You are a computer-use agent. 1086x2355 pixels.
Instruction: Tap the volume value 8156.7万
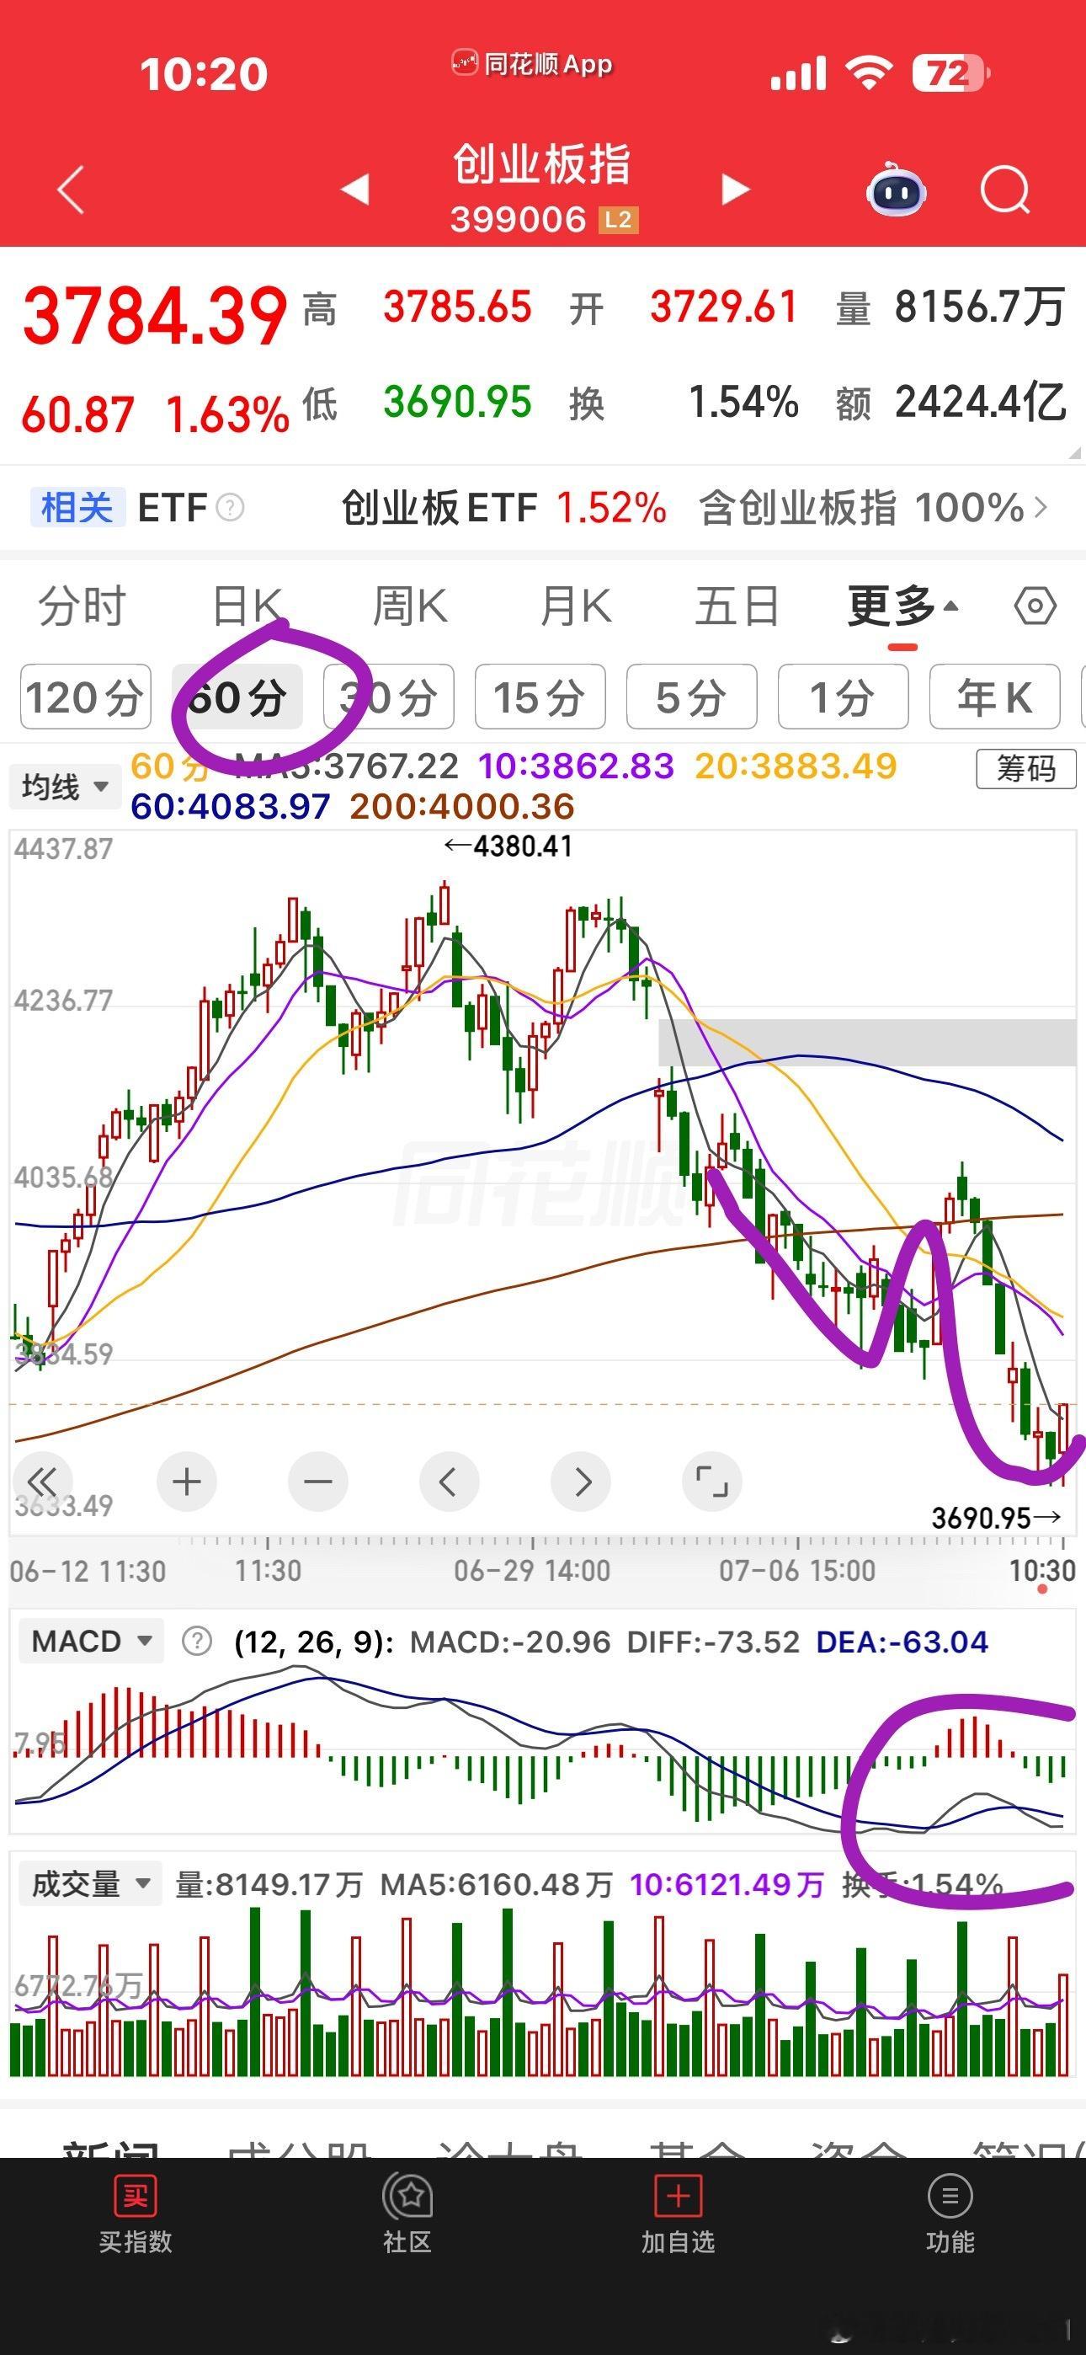tap(980, 307)
